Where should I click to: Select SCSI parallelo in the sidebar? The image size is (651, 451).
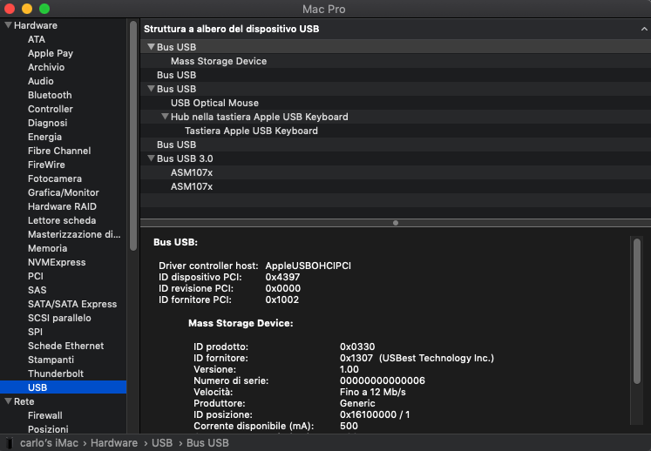click(x=59, y=318)
